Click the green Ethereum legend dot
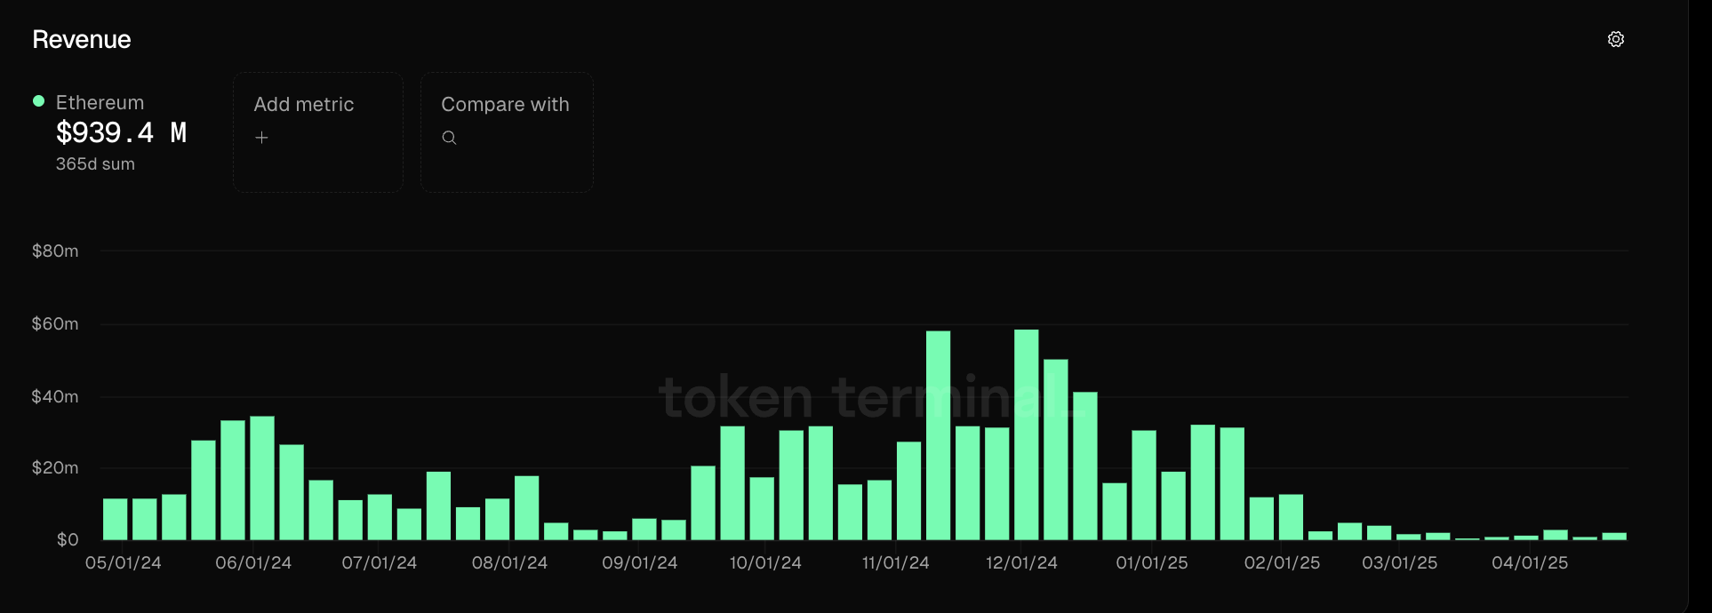This screenshot has width=1712, height=613. (x=37, y=100)
